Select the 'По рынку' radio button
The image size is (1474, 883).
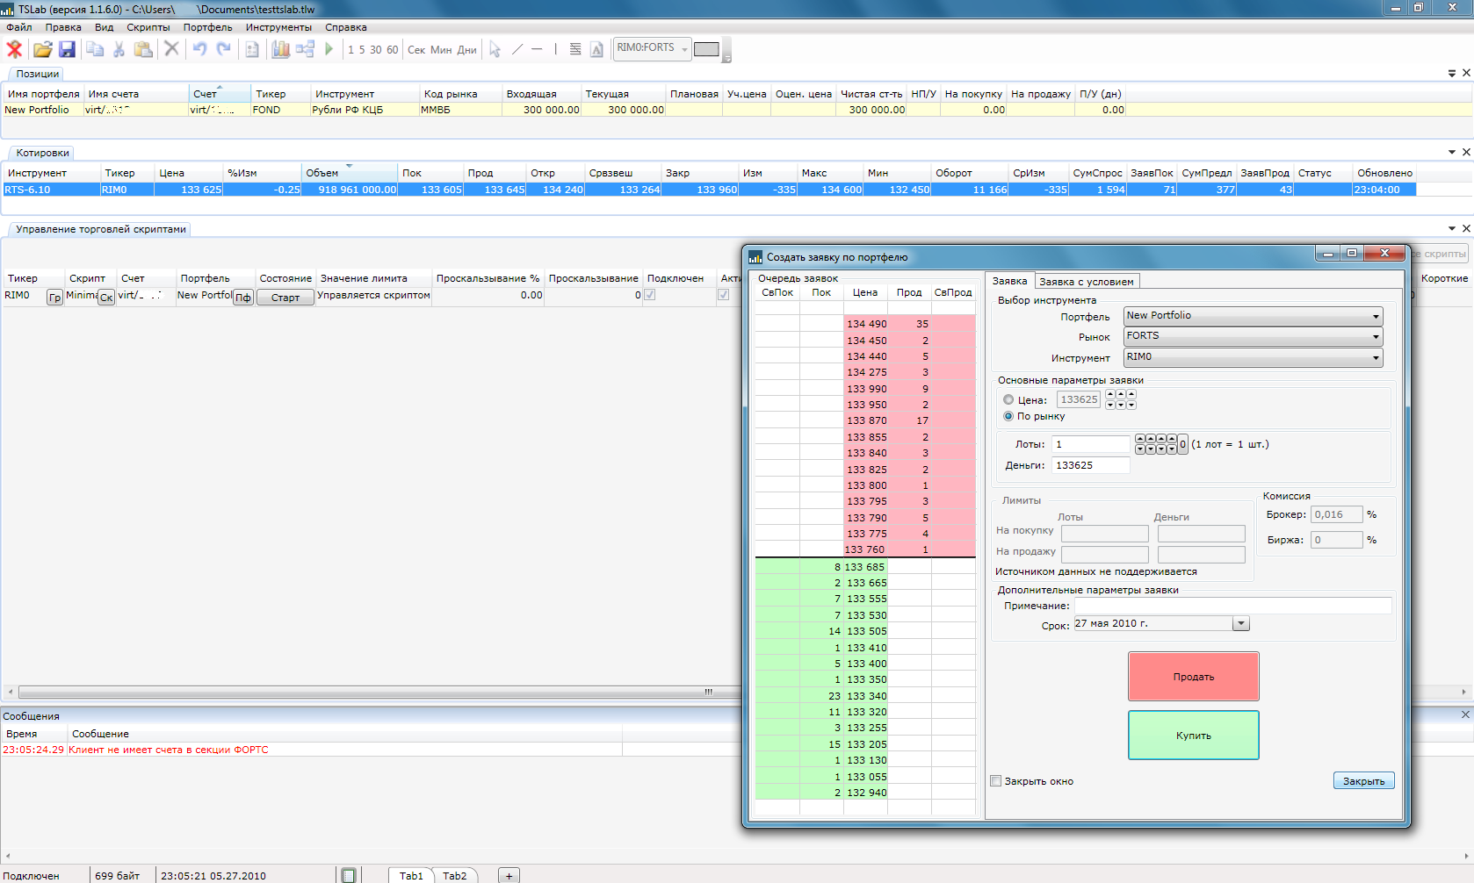[1008, 416]
